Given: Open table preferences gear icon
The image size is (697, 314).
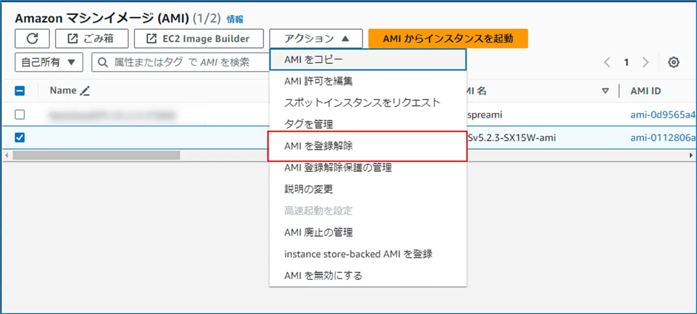Looking at the screenshot, I should 673,62.
